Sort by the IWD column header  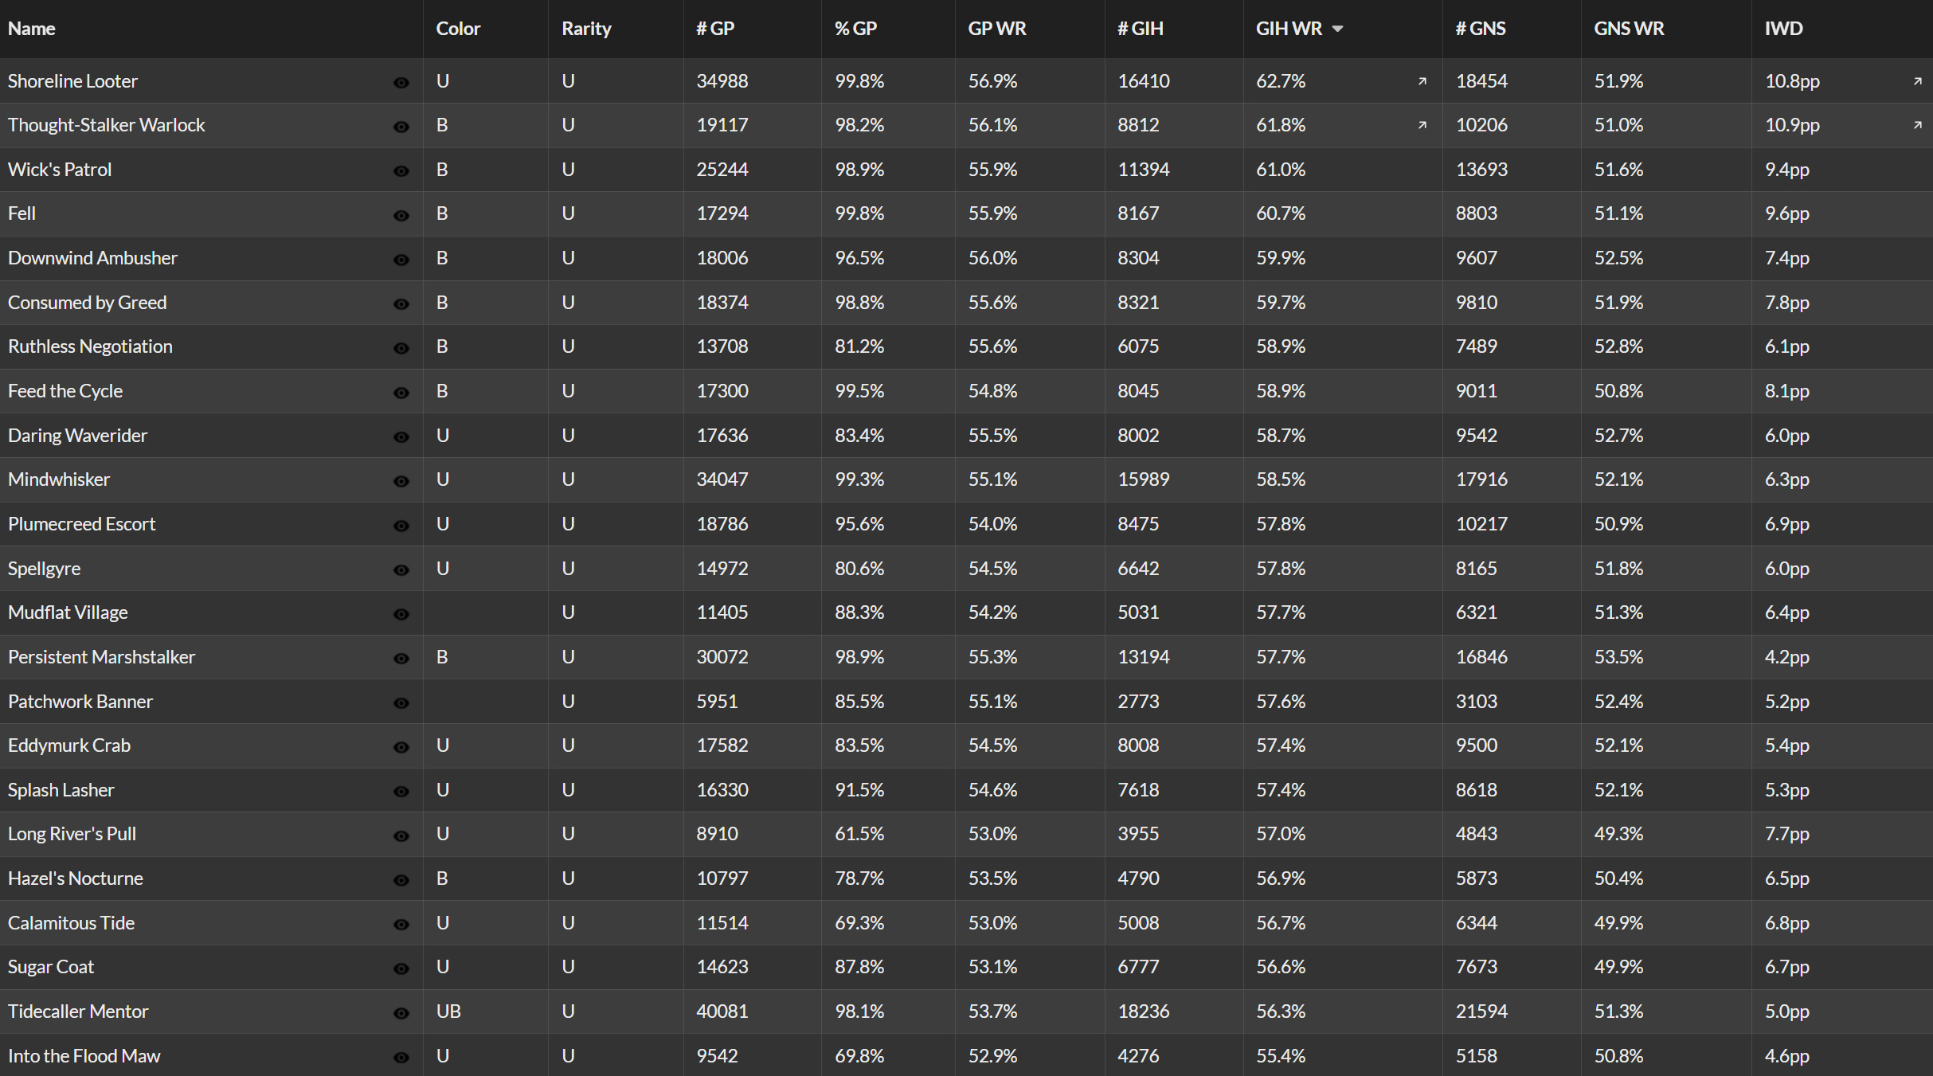click(1783, 29)
